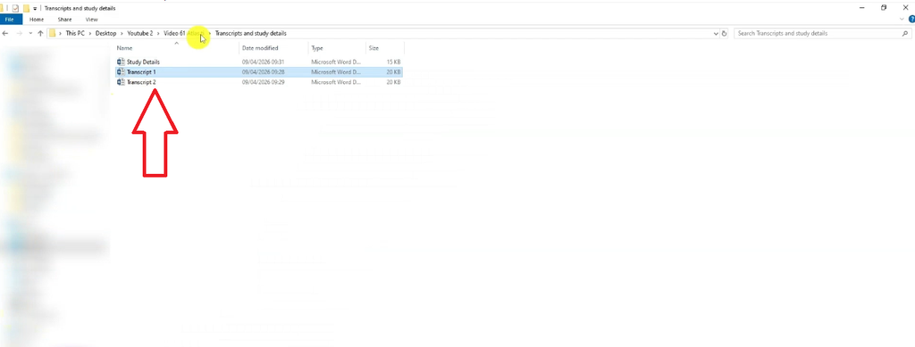
Task: Expand the ribbon with the chevron
Action: [x=902, y=20]
